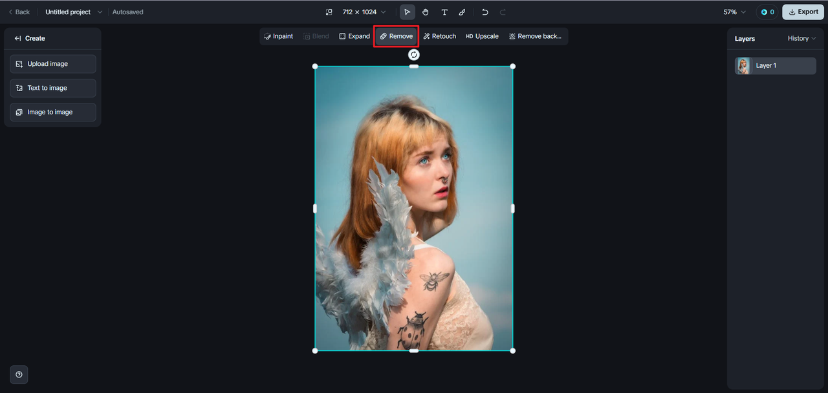Open the History dropdown in right panel
This screenshot has width=828, height=393.
click(x=801, y=39)
